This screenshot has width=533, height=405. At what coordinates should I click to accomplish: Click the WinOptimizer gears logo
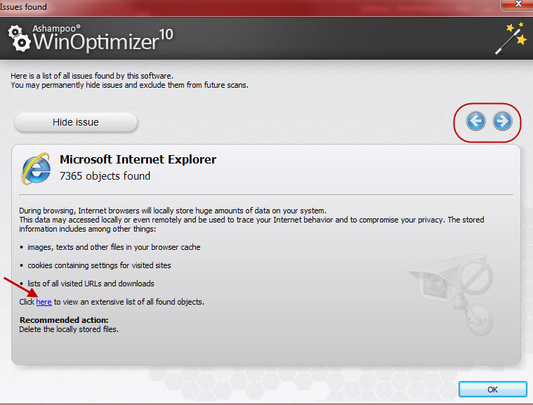(x=20, y=39)
